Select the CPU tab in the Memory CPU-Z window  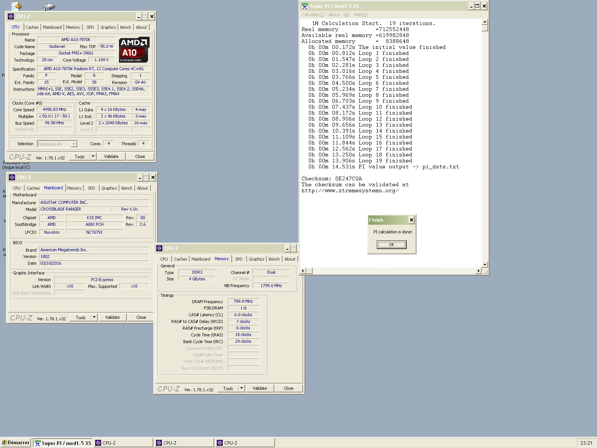164,259
